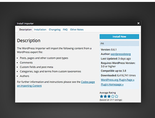View the FAQ tab
The height and width of the screenshot is (118, 155).
click(x=65, y=29)
